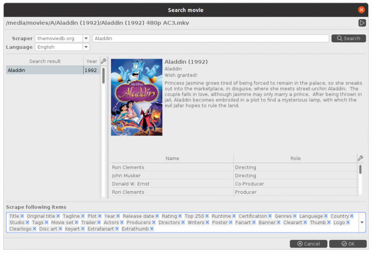Screen dimensions: 372x253
Task: Remove the Writers scrape tag
Action: 207,222
